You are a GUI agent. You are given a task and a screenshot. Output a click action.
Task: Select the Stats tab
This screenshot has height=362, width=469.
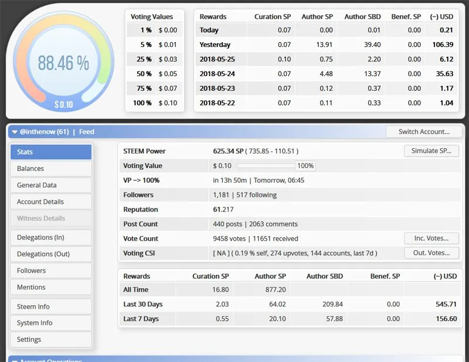click(x=51, y=152)
